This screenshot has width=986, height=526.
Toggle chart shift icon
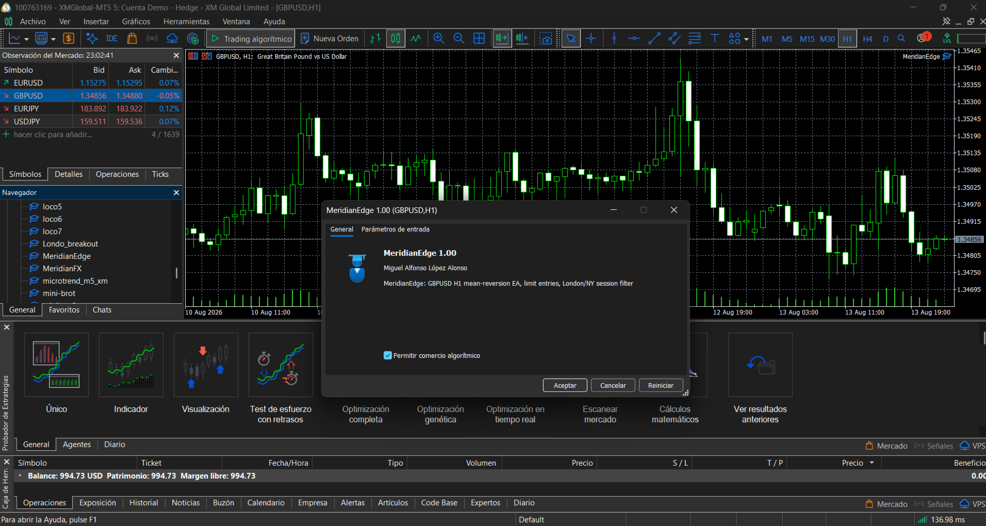coord(522,38)
